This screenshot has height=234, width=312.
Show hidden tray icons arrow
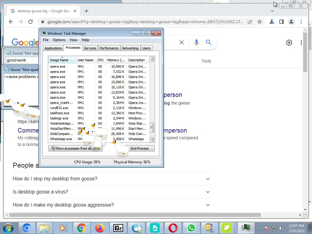point(259,228)
